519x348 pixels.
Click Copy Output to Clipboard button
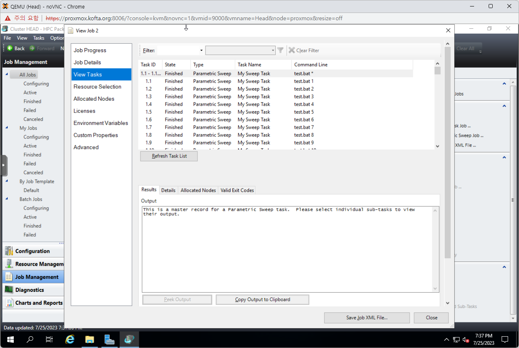coord(262,299)
